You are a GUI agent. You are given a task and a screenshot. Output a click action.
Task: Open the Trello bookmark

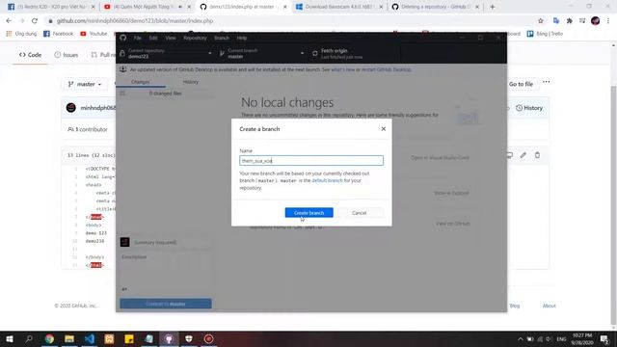click(x=545, y=34)
